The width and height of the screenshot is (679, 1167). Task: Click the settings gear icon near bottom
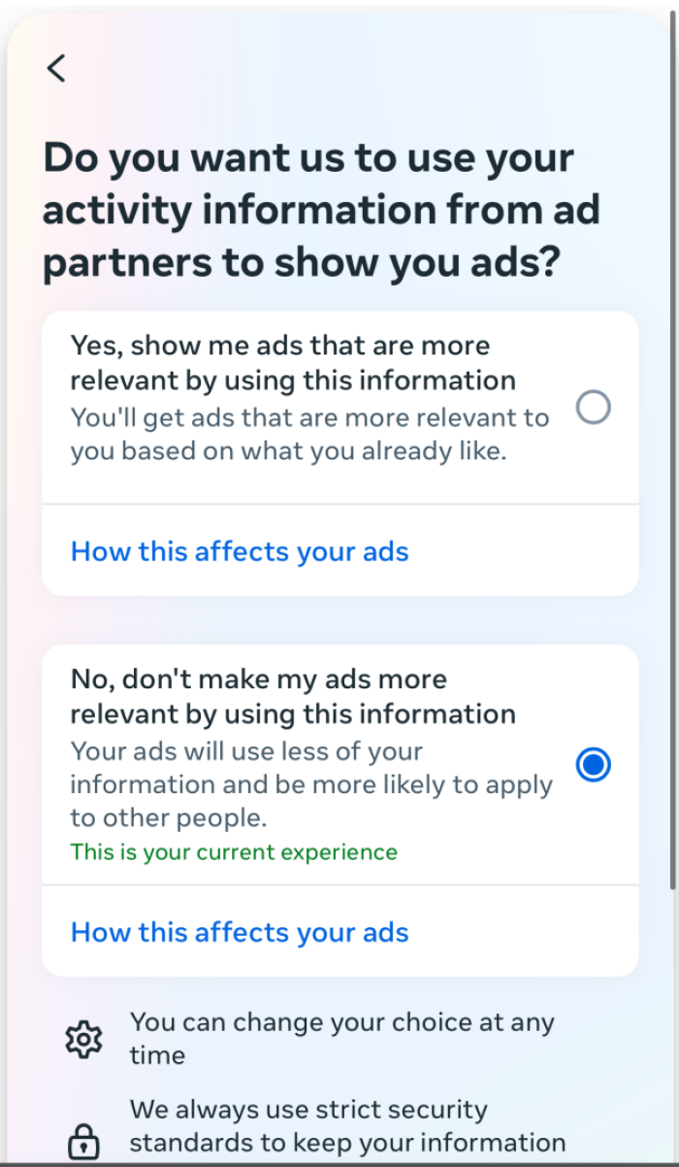pos(83,1038)
